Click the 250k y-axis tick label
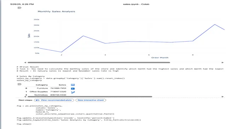Viewport: 230px width, 129px height. (36, 31)
